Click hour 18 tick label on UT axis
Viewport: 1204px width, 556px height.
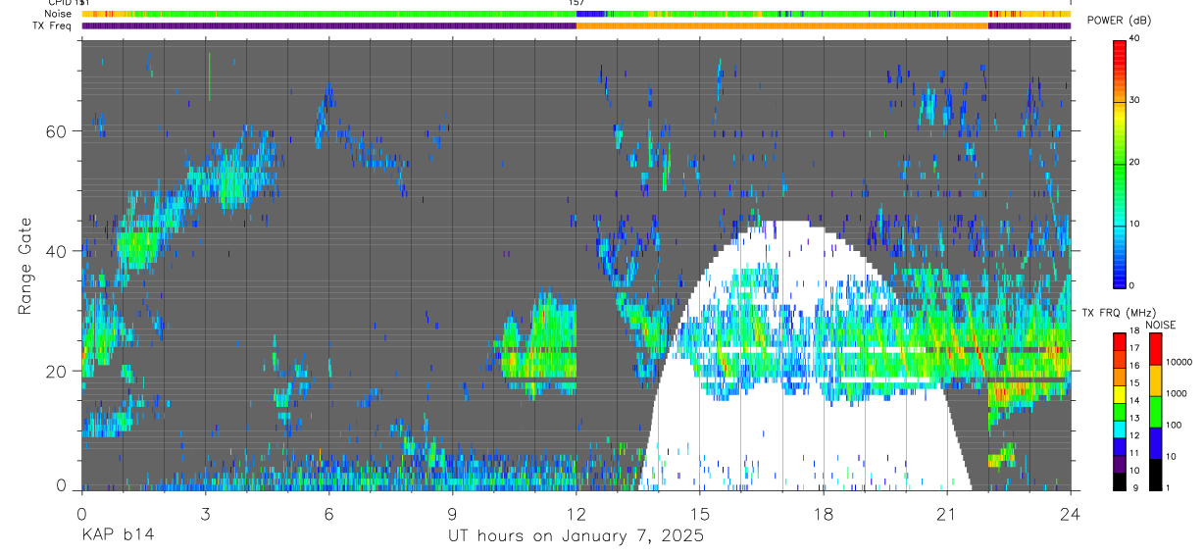(x=824, y=512)
